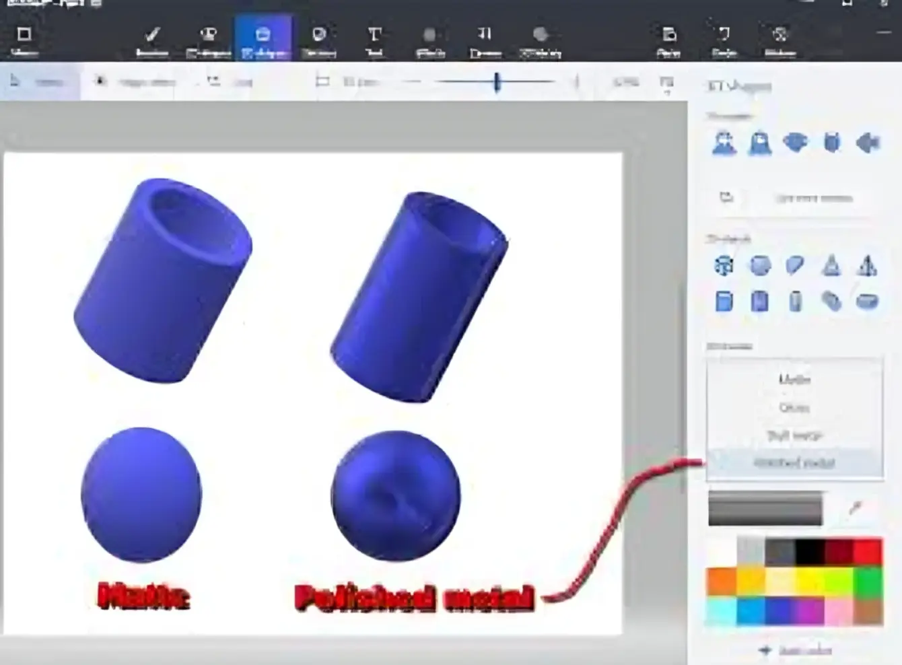Select the cube 3D object
This screenshot has height=665, width=902.
point(723,302)
